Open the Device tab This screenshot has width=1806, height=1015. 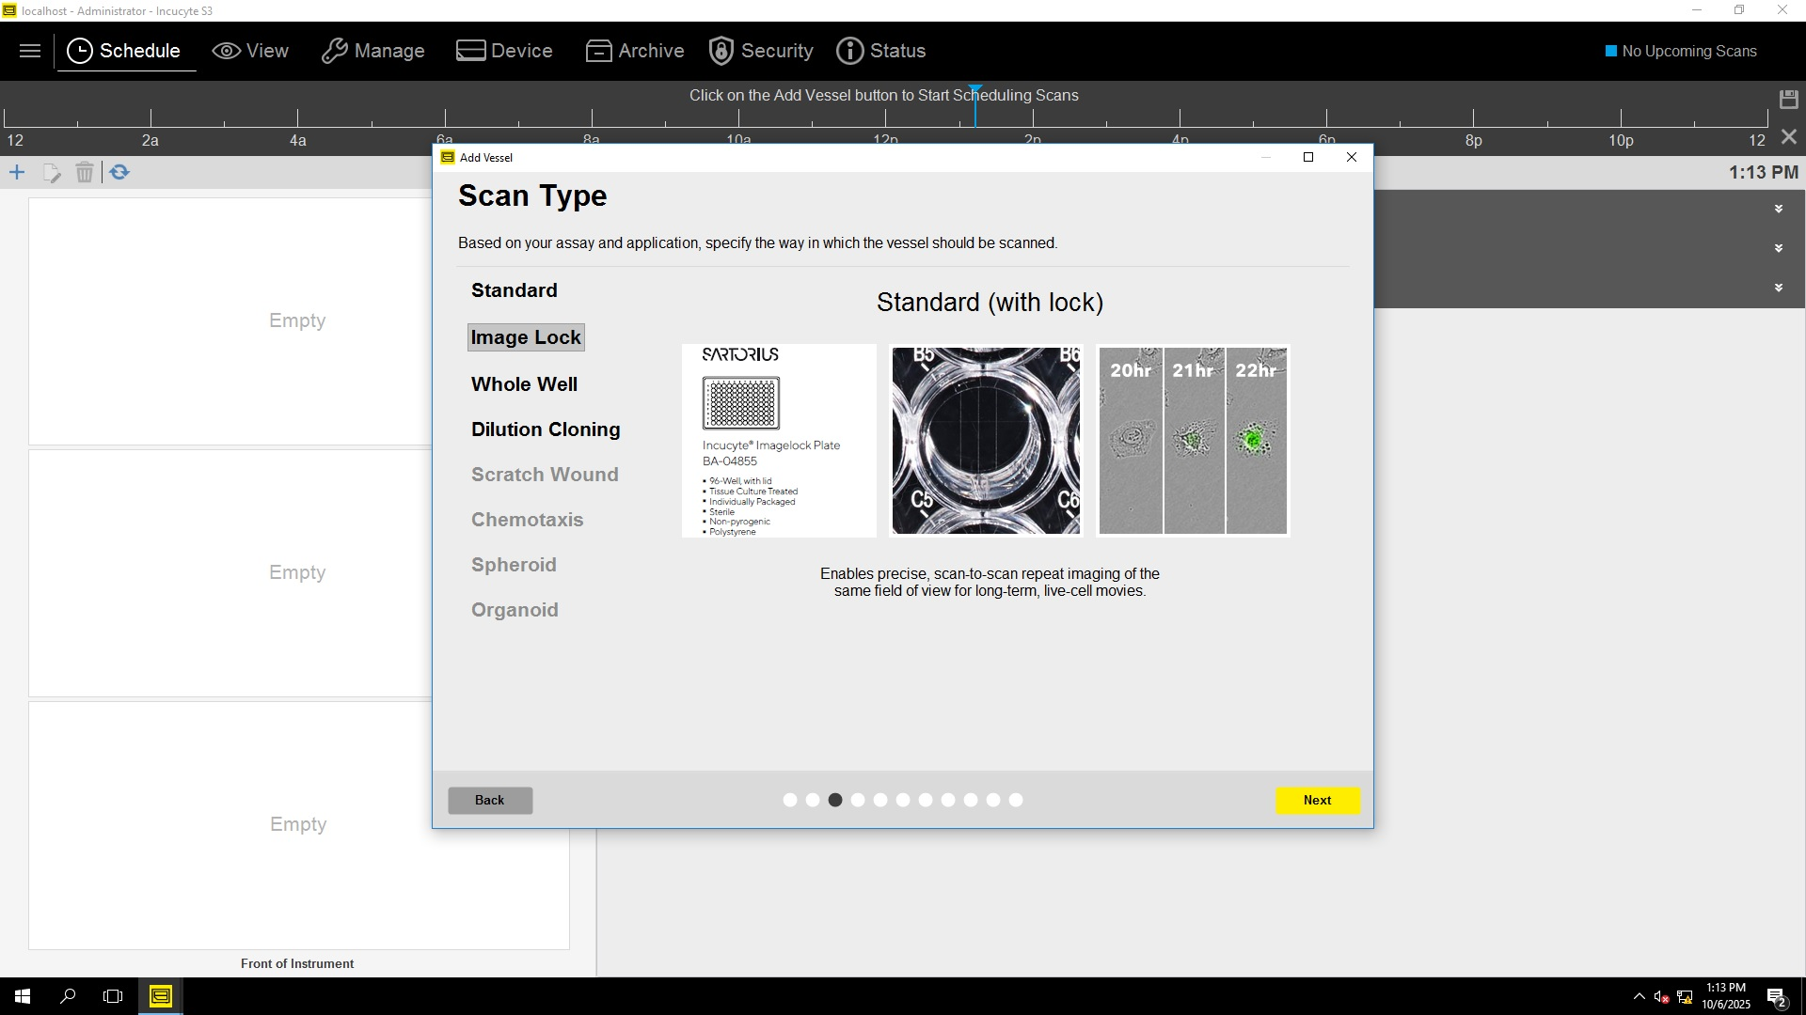pos(504,51)
